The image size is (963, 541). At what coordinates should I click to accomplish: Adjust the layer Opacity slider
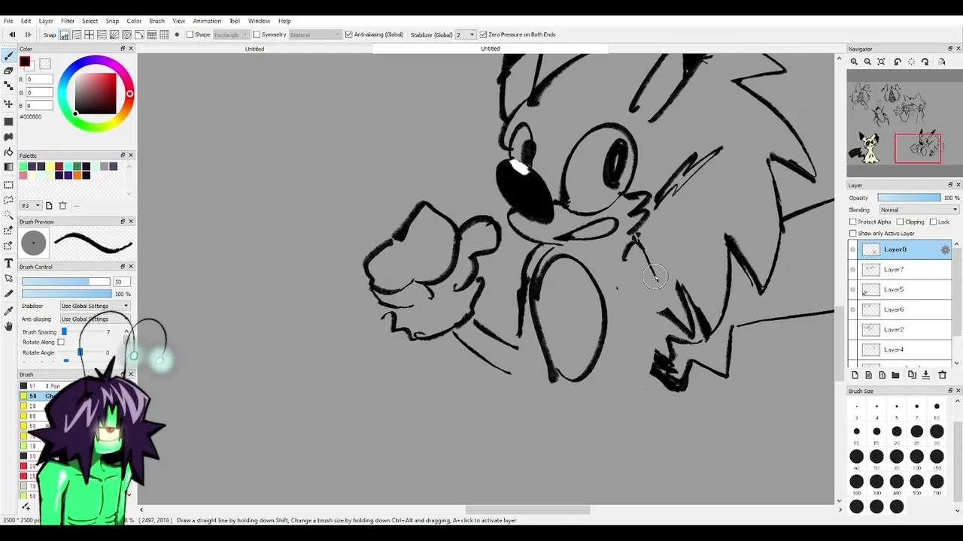click(x=909, y=198)
